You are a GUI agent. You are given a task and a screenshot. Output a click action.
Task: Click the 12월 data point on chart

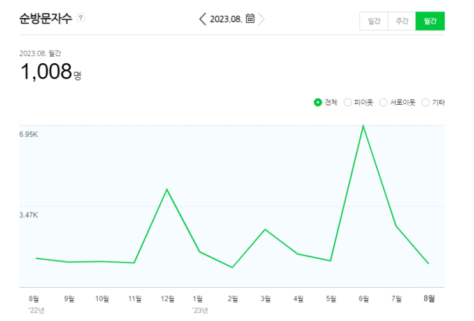point(167,190)
